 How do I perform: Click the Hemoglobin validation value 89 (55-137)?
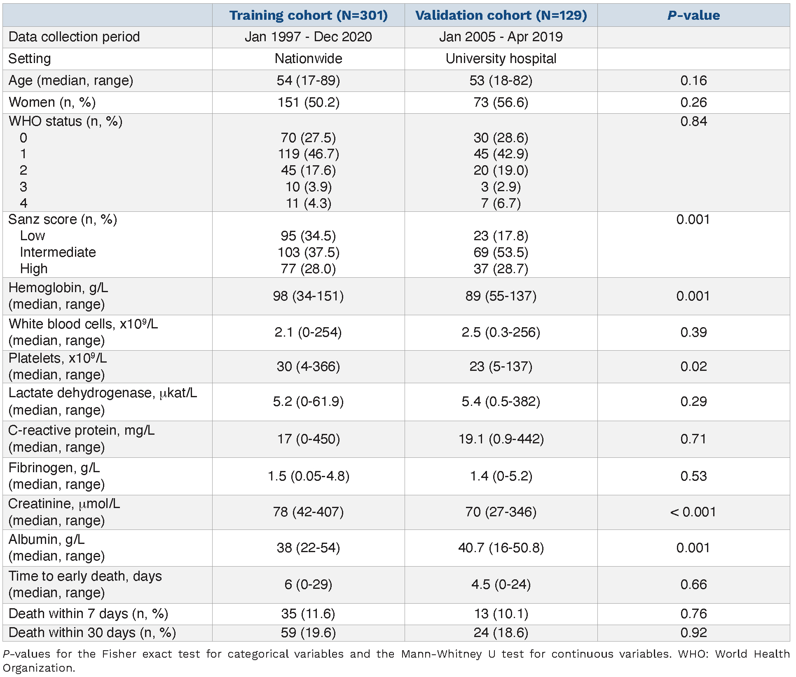tap(501, 296)
